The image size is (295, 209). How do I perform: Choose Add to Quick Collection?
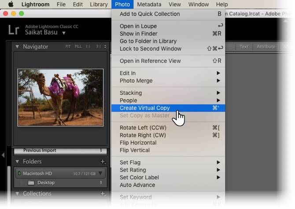pos(168,14)
